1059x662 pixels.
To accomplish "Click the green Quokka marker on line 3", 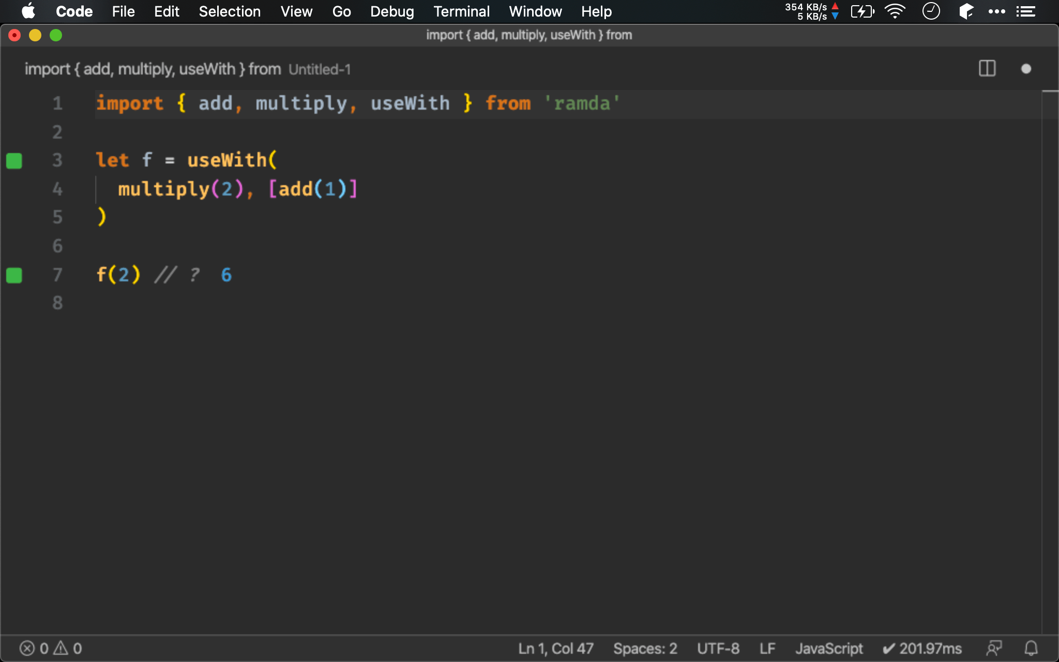I will [x=14, y=161].
